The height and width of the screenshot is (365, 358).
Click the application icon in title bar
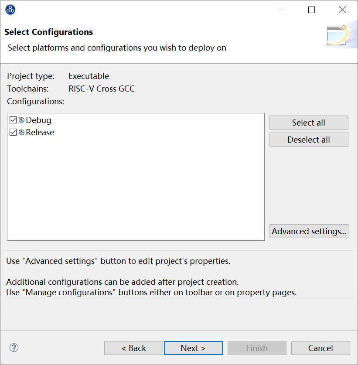[10, 10]
